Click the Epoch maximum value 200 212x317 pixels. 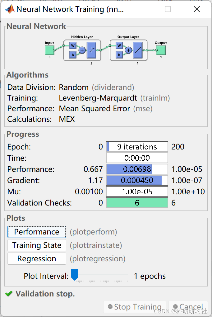coord(178,147)
